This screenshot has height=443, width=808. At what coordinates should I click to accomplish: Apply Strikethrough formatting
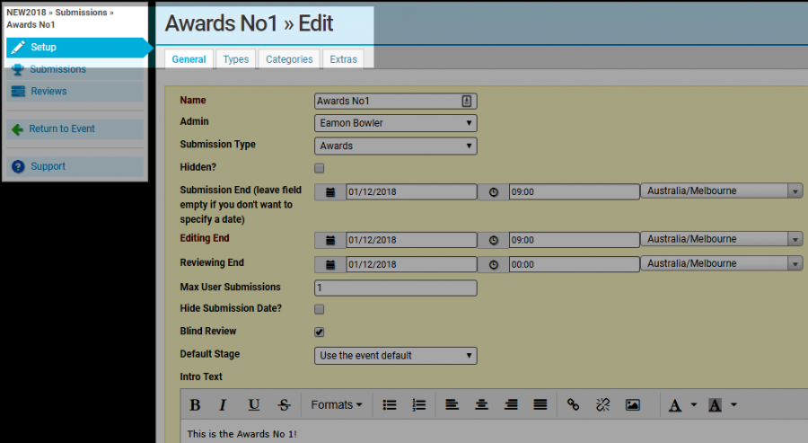point(284,405)
